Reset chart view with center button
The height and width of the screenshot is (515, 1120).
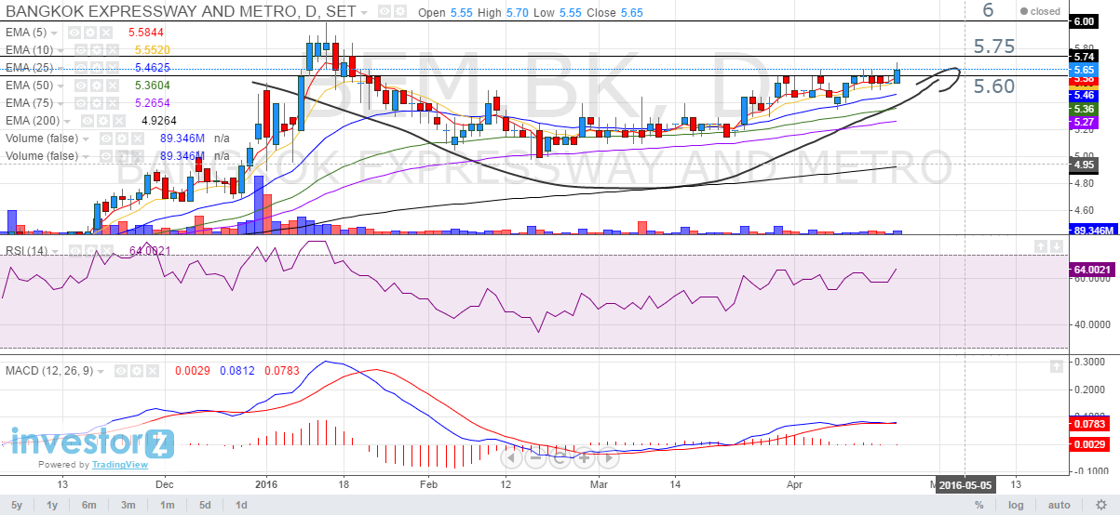(x=560, y=456)
